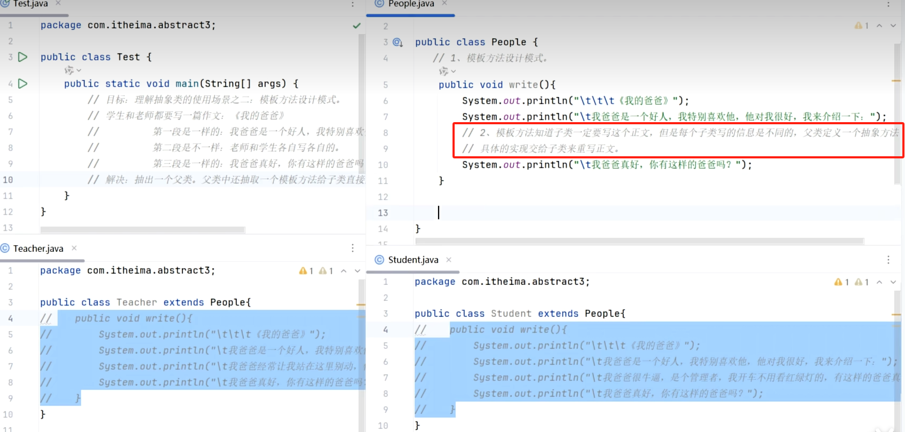This screenshot has height=432, width=905.
Task: Click line number 10 in Test.java gutter
Action: pos(8,180)
